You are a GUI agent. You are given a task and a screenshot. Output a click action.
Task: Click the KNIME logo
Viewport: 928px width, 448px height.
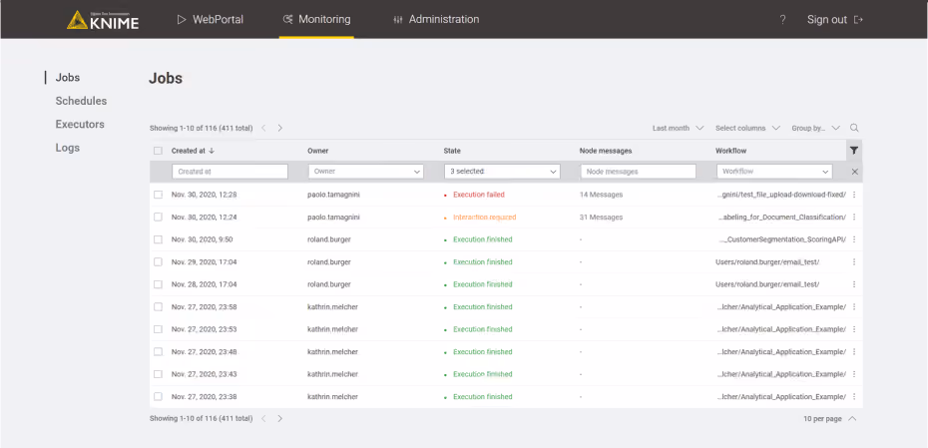coord(103,20)
